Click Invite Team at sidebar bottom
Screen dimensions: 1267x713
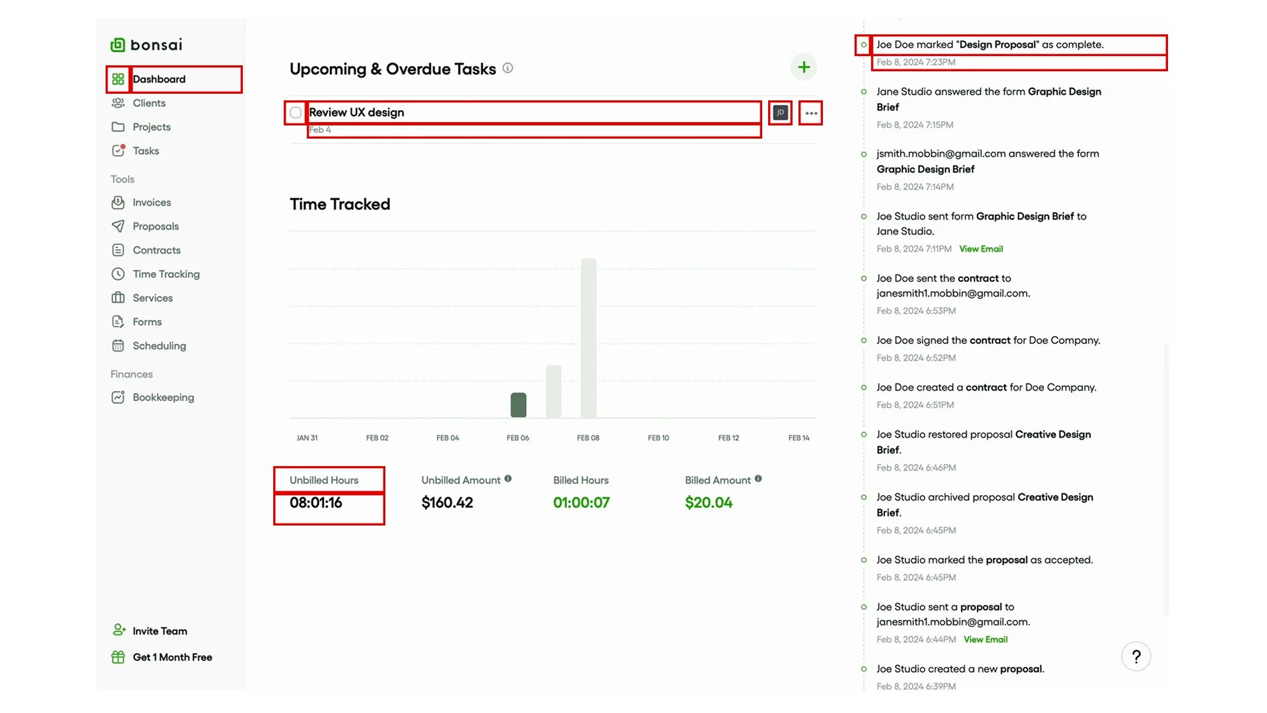(x=160, y=631)
